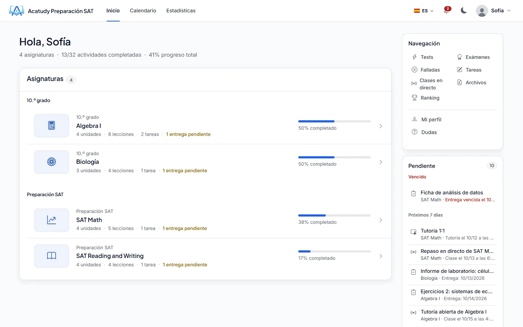
Task: Go to the Inicio tab
Action: pos(113,11)
